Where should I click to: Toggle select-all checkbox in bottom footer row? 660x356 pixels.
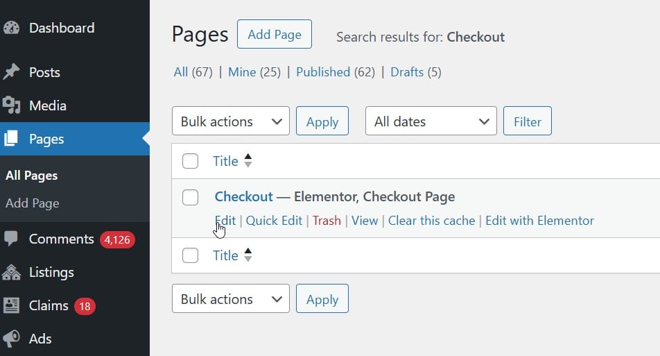point(190,255)
